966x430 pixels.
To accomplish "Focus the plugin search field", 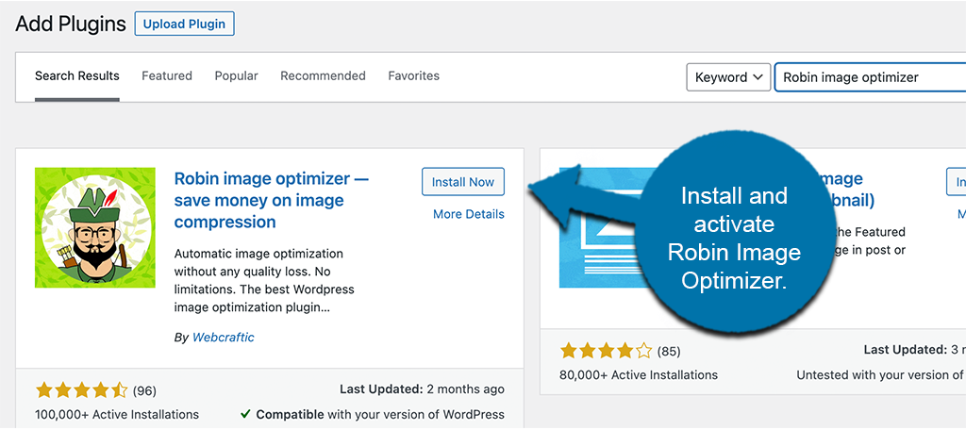I will (870, 77).
